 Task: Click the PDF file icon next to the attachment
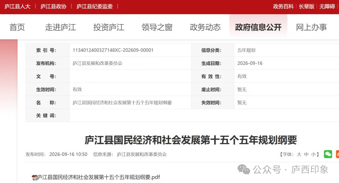(35, 178)
